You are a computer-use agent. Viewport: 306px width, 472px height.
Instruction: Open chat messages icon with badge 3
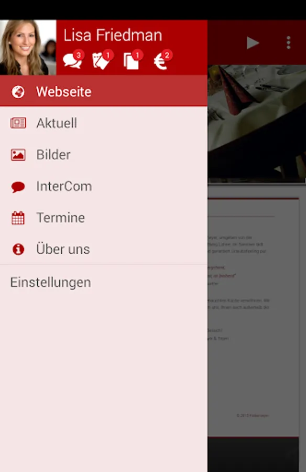[x=73, y=60]
